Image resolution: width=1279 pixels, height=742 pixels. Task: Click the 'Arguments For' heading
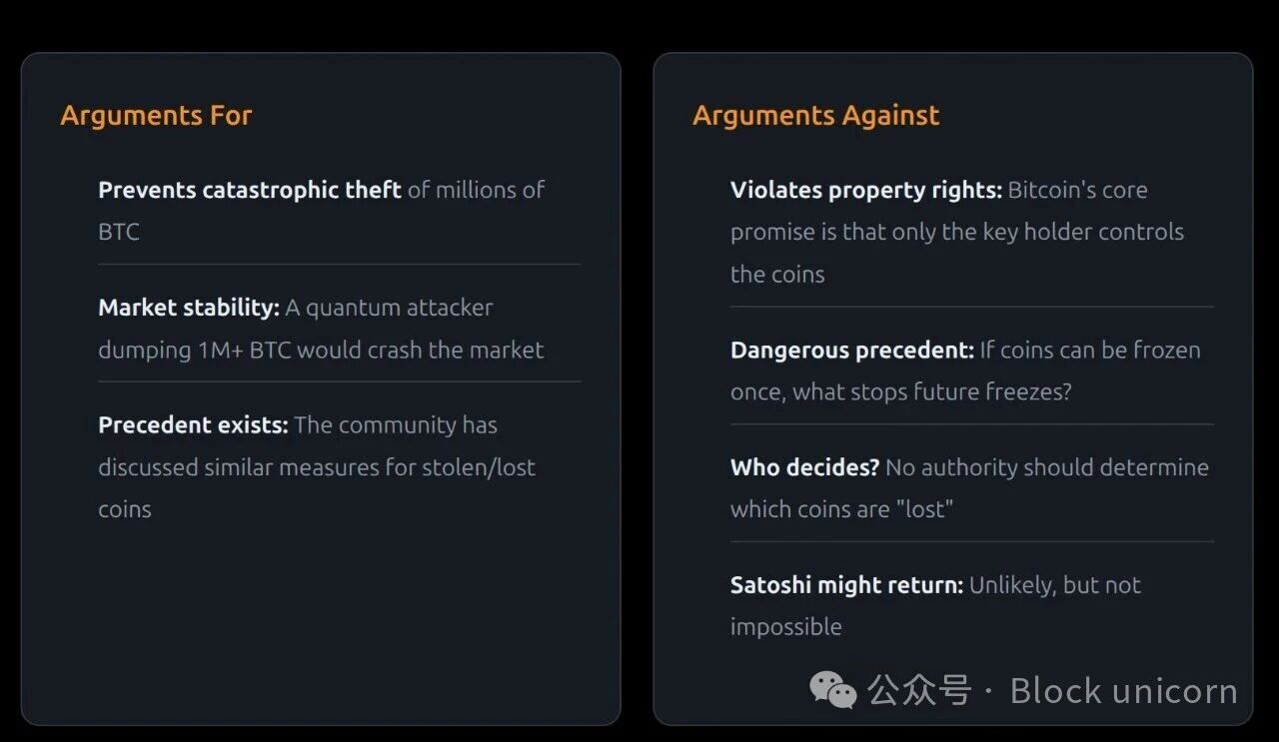(156, 115)
